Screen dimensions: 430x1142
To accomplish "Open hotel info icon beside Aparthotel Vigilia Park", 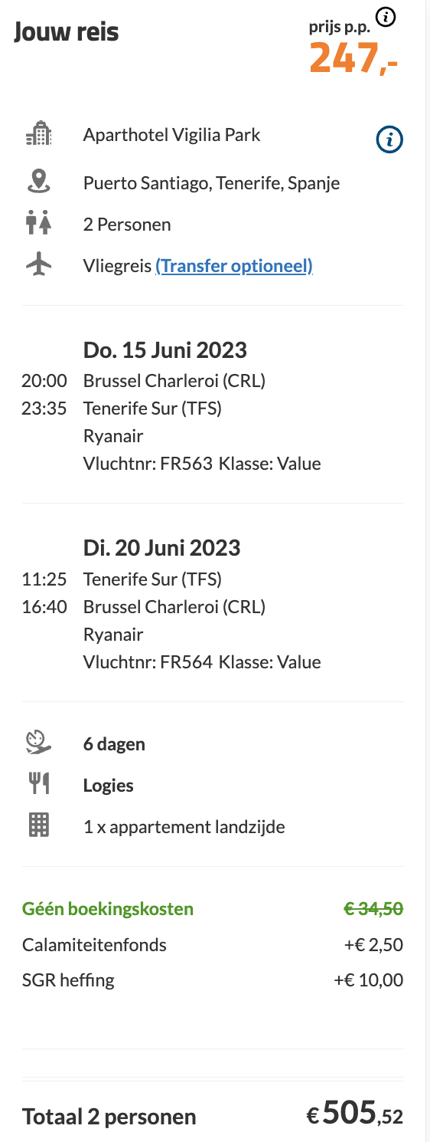I will 390,139.
